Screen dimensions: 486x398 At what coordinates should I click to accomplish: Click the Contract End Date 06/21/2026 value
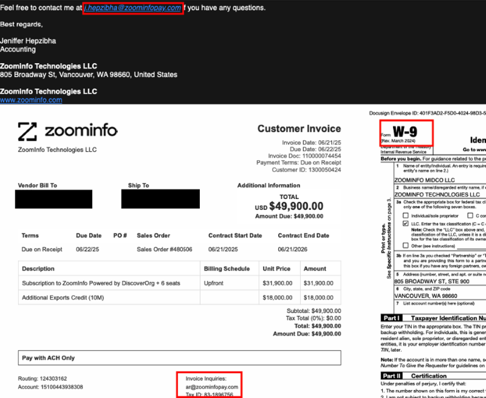point(293,249)
